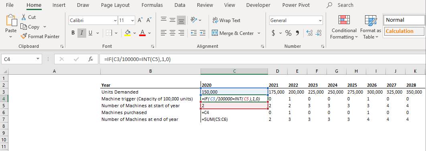Viewport: 426px width, 151px height.
Task: Toggle Center horizontal alignment
Action: pyautogui.click(x=172, y=33)
